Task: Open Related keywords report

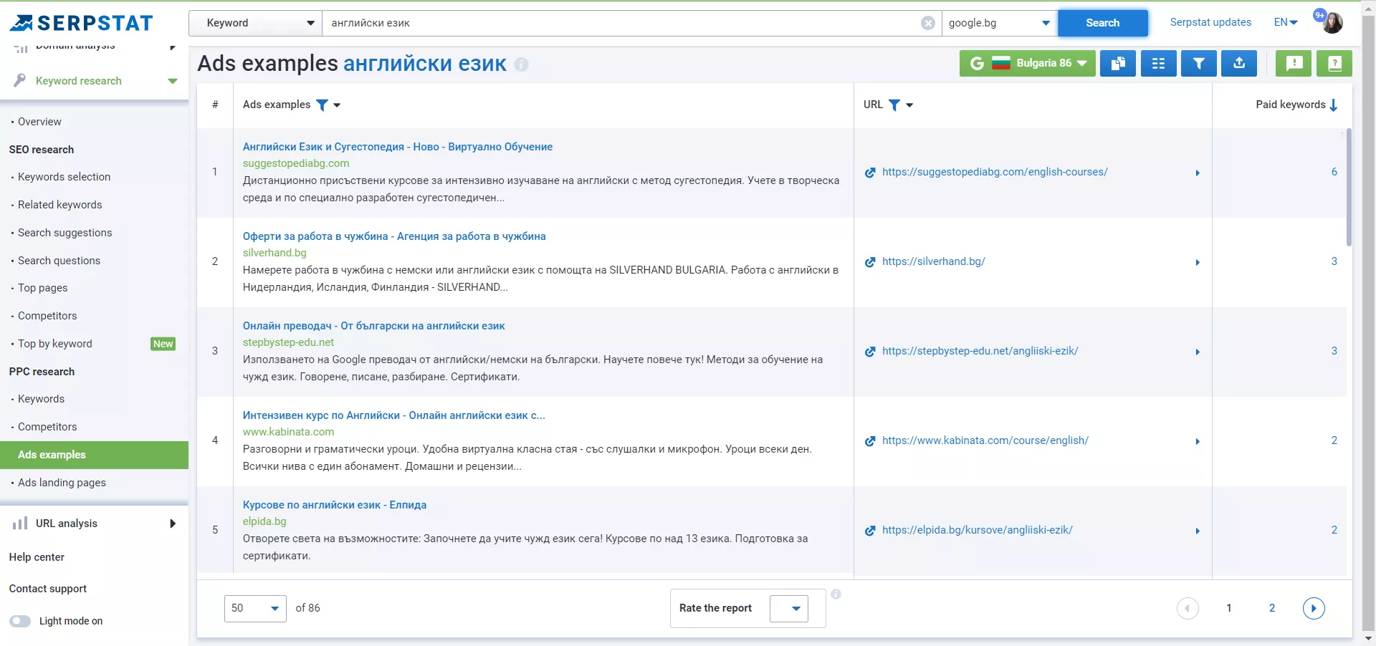Action: 59,205
